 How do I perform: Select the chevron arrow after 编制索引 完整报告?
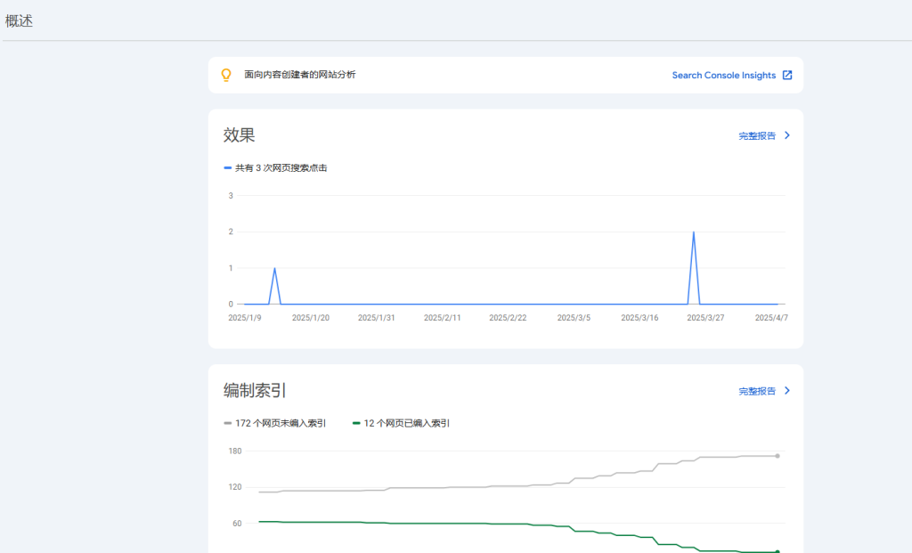[788, 390]
